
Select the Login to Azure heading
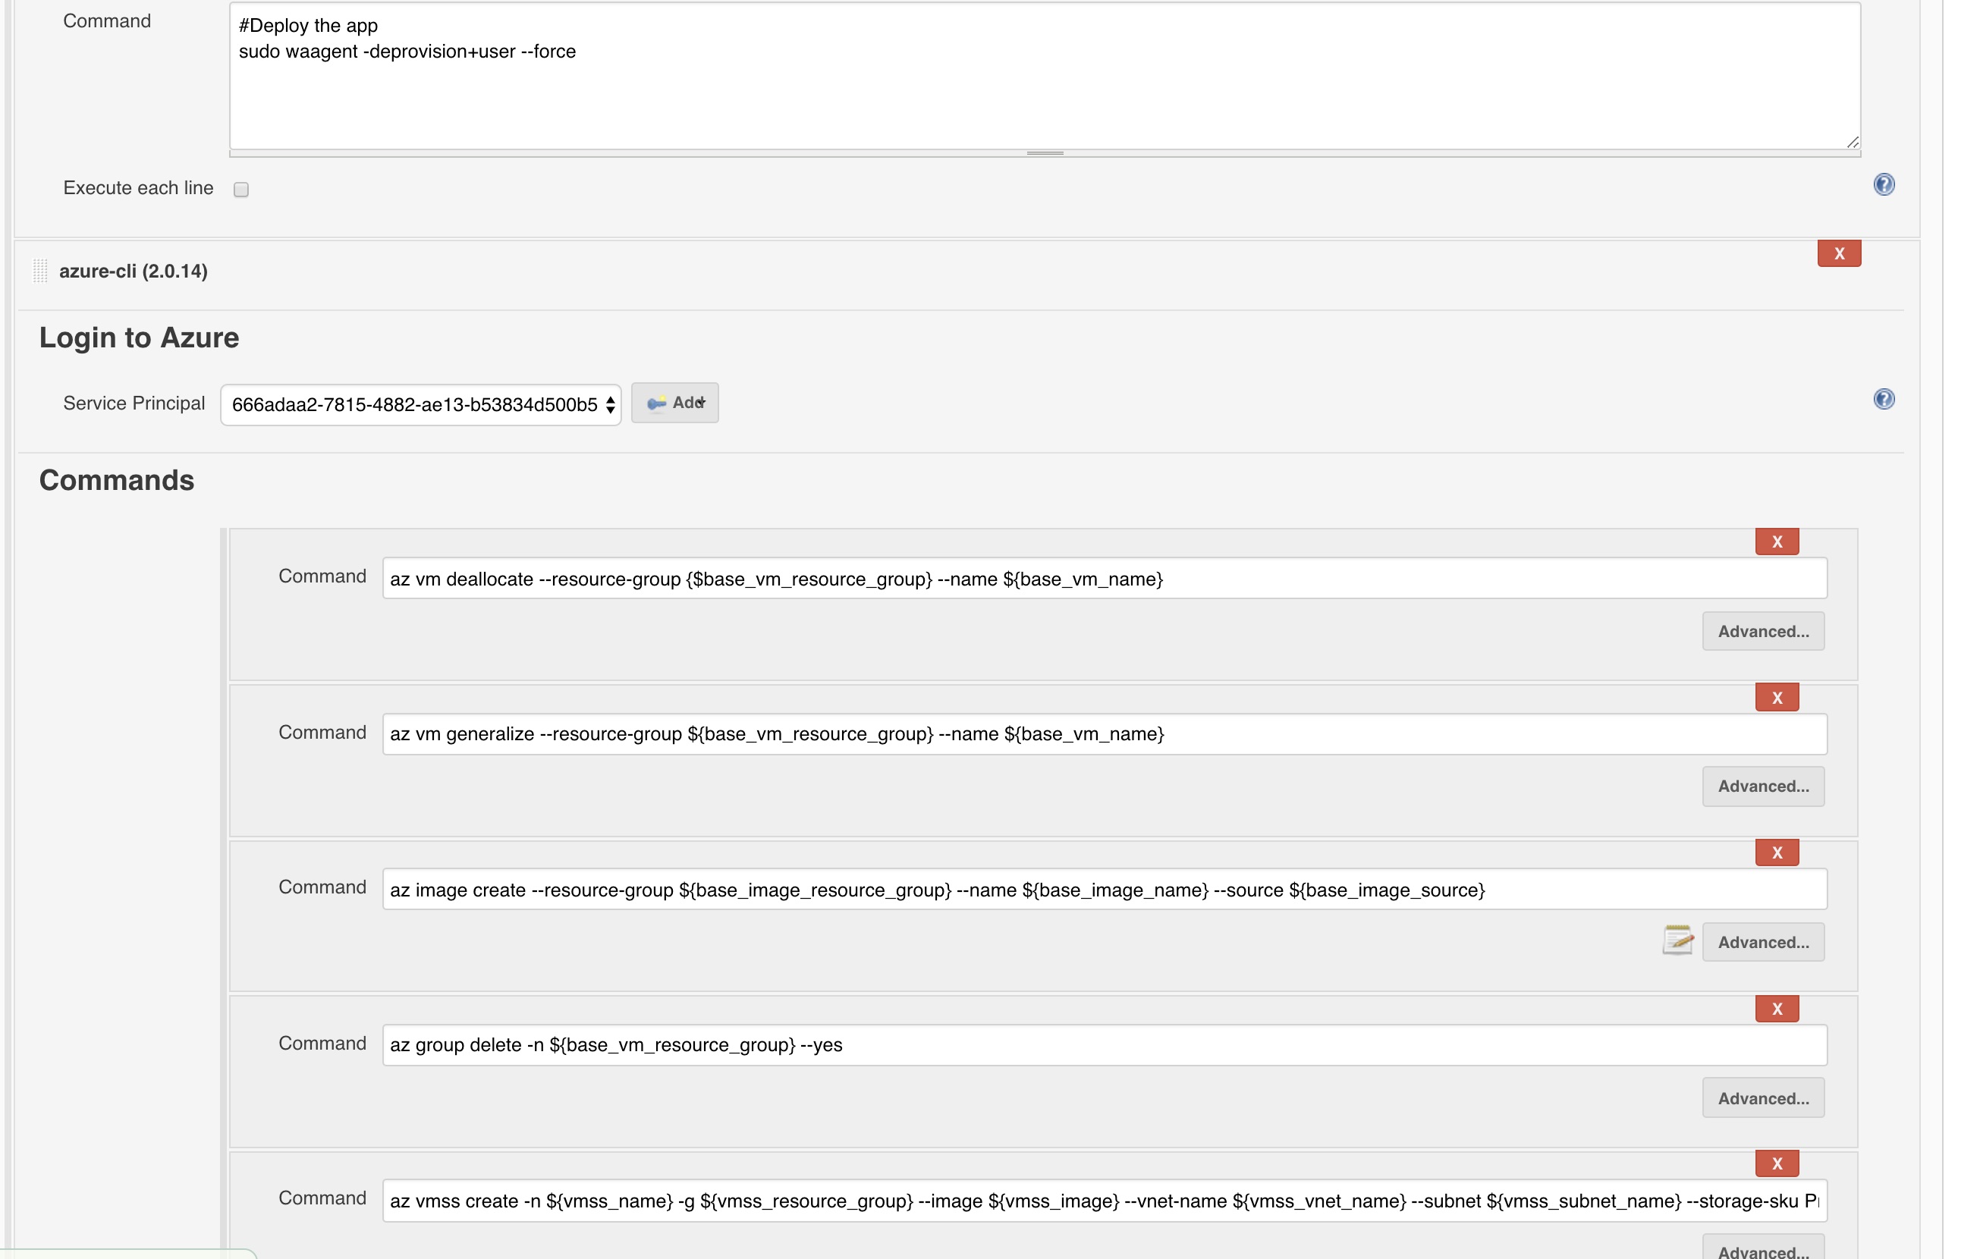click(139, 338)
